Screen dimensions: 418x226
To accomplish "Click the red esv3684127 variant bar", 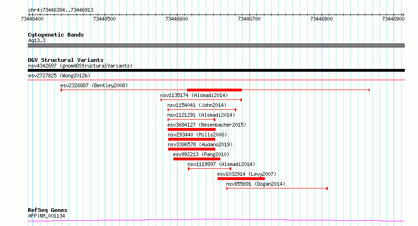I will (x=192, y=129).
